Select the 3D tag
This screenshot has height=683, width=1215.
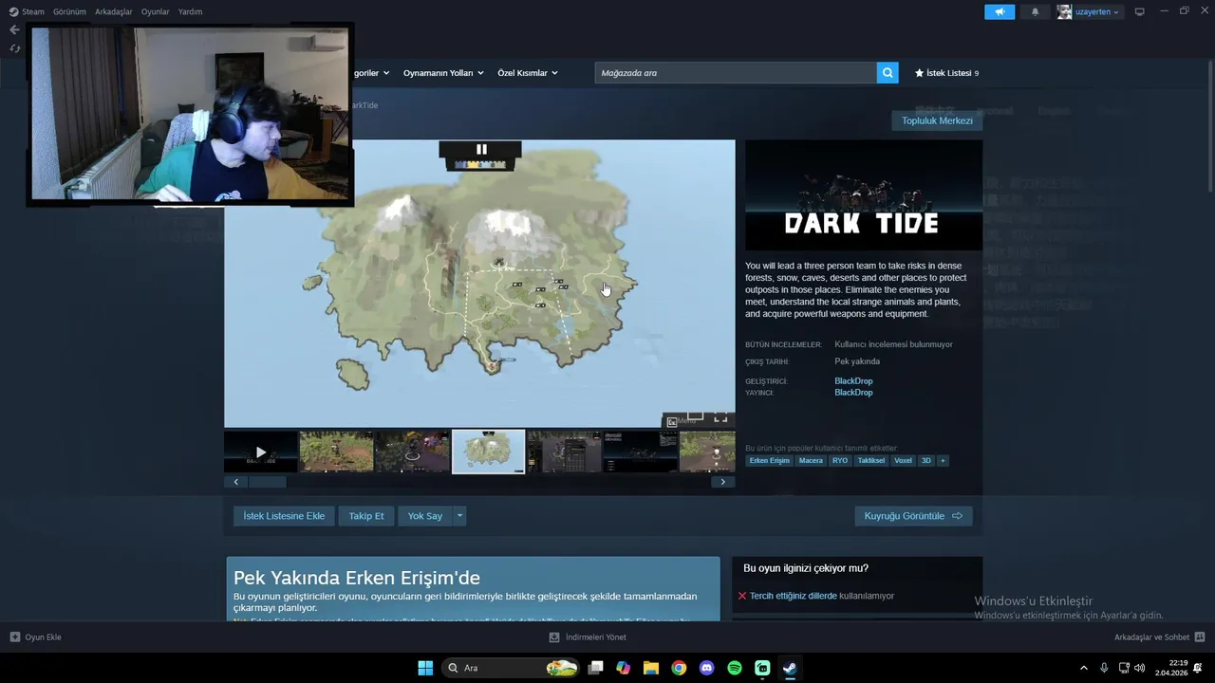[x=926, y=461]
